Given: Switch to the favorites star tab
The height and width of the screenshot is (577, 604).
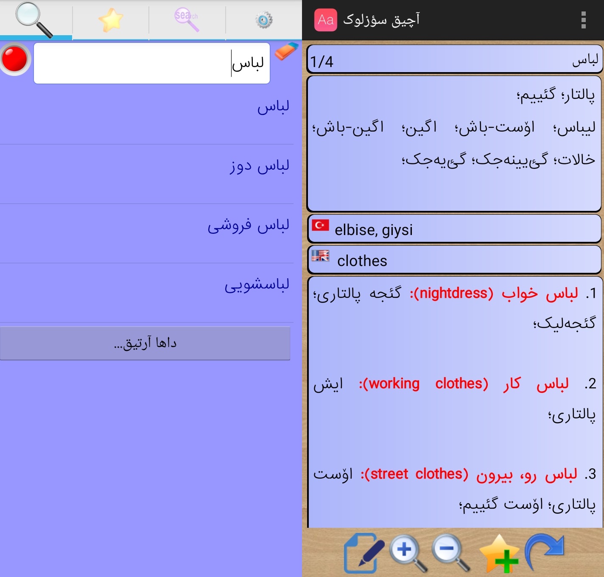Looking at the screenshot, I should 111,20.
